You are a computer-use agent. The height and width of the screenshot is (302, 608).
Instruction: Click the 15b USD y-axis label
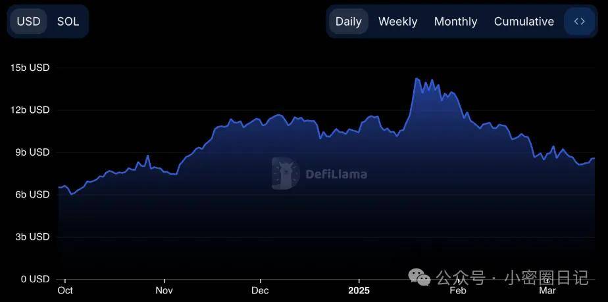[30, 68]
